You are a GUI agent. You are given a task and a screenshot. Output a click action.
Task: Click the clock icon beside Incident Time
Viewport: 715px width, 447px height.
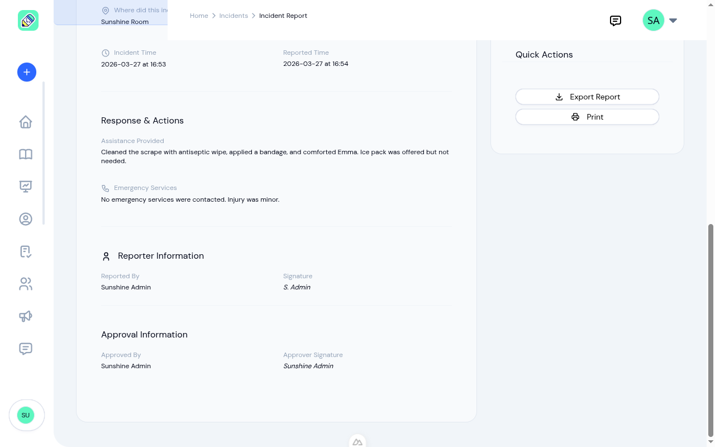tap(106, 53)
